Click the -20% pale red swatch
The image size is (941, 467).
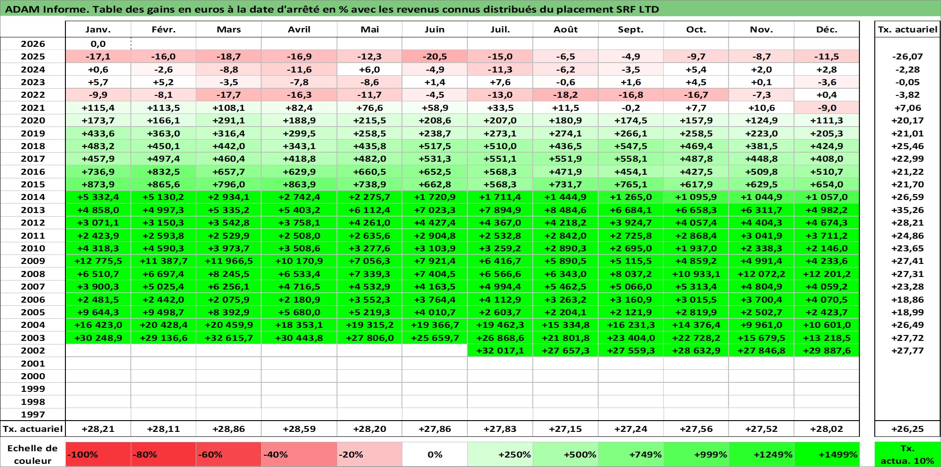[369, 454]
